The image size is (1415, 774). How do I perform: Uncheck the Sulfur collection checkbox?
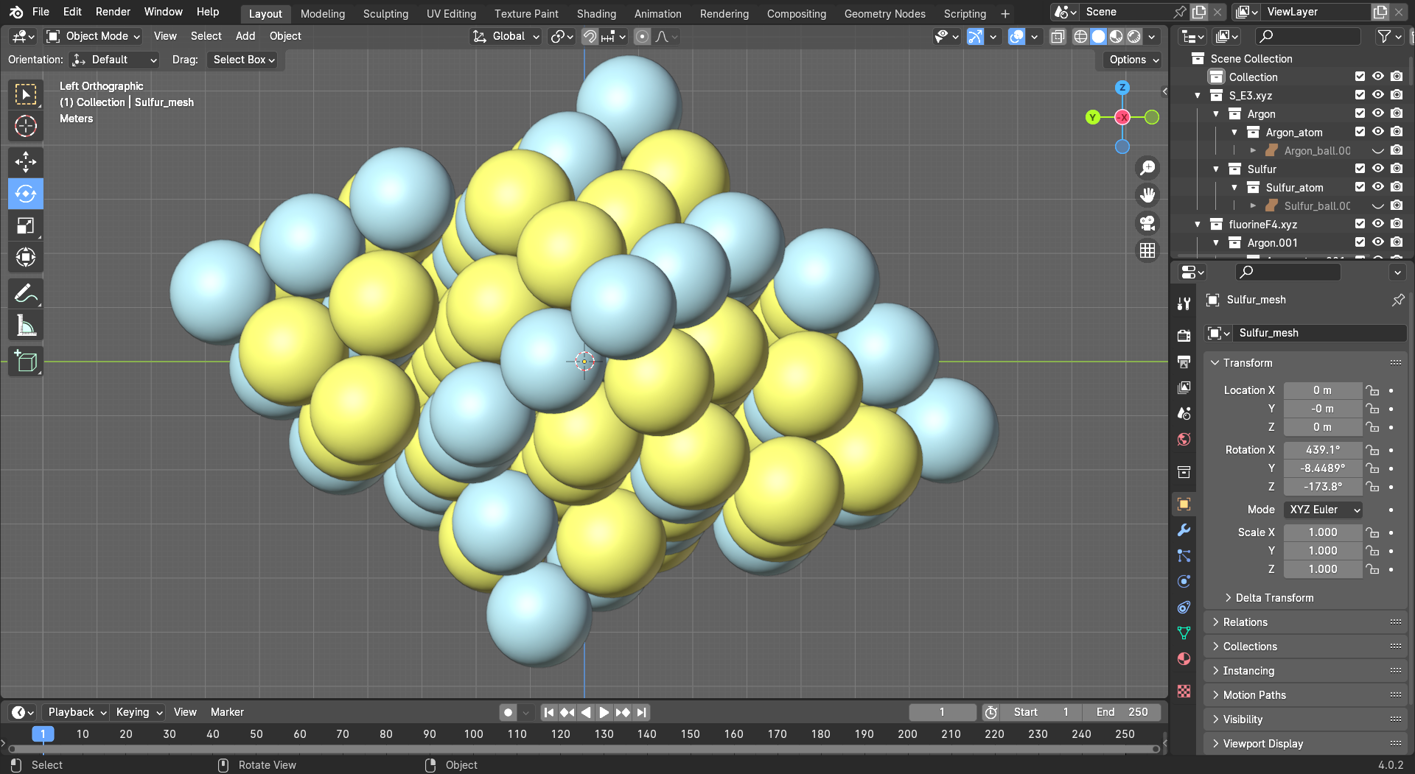[1360, 169]
